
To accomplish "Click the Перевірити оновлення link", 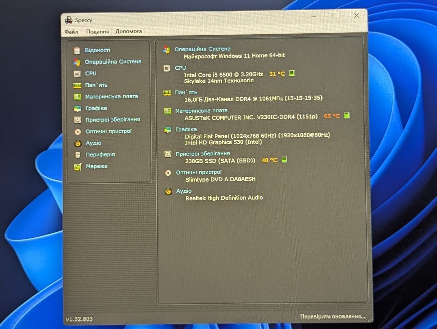I will point(333,316).
